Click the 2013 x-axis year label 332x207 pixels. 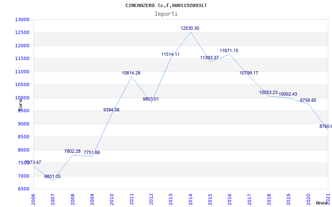point(171,200)
